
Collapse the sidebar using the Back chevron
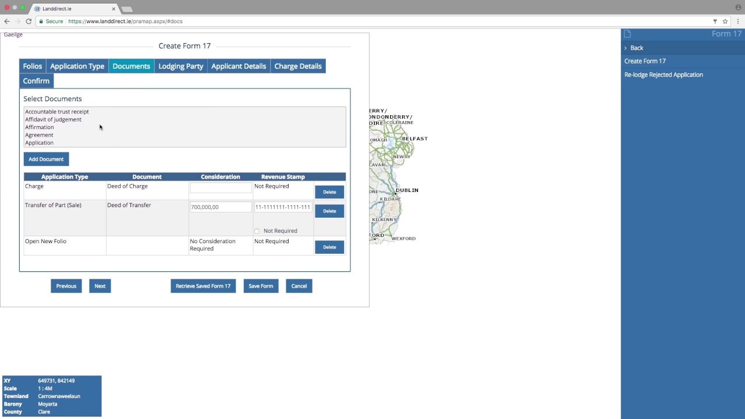(626, 48)
